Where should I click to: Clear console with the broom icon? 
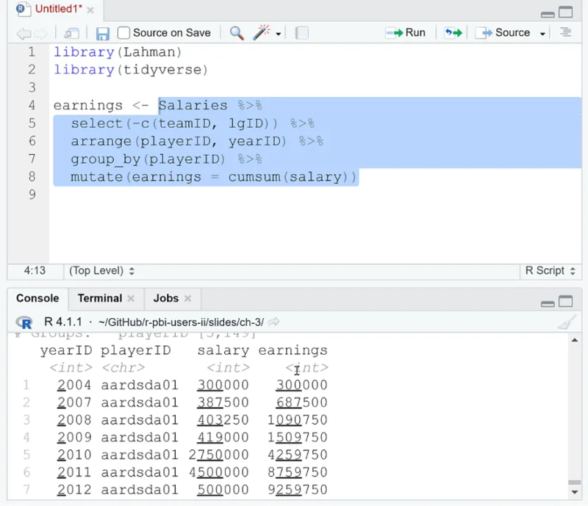(567, 322)
